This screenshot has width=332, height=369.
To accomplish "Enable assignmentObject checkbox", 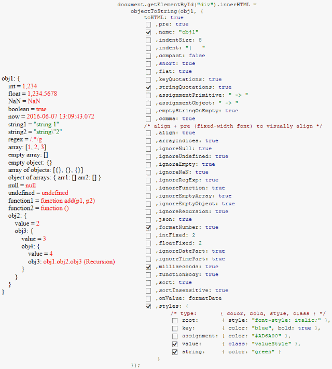I will click(148, 103).
